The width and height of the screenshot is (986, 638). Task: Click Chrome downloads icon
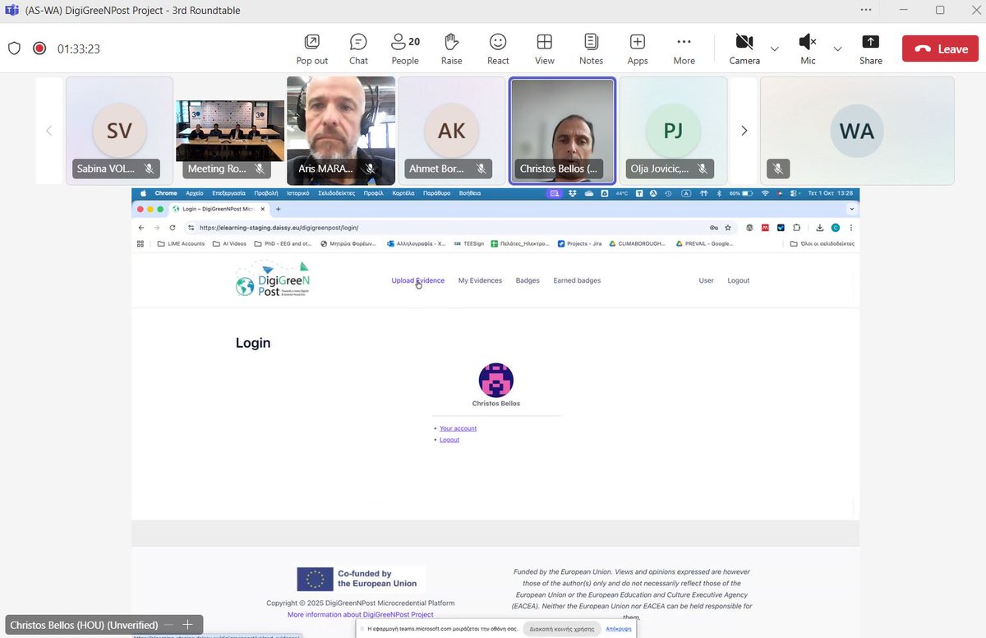tap(820, 228)
